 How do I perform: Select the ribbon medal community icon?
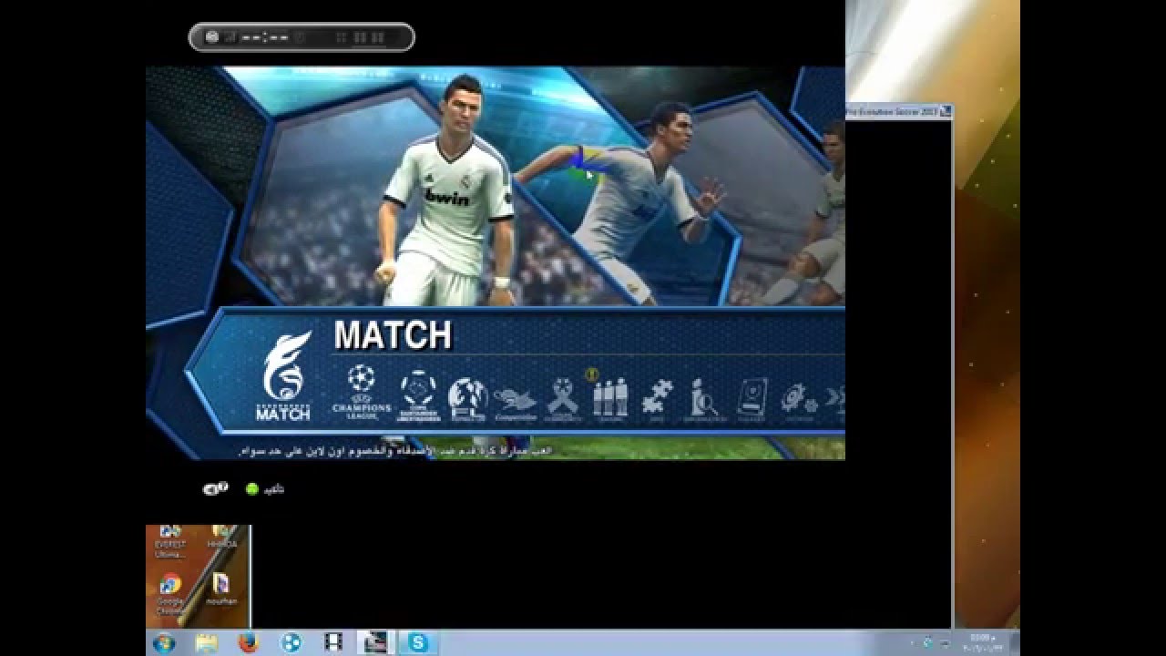562,401
